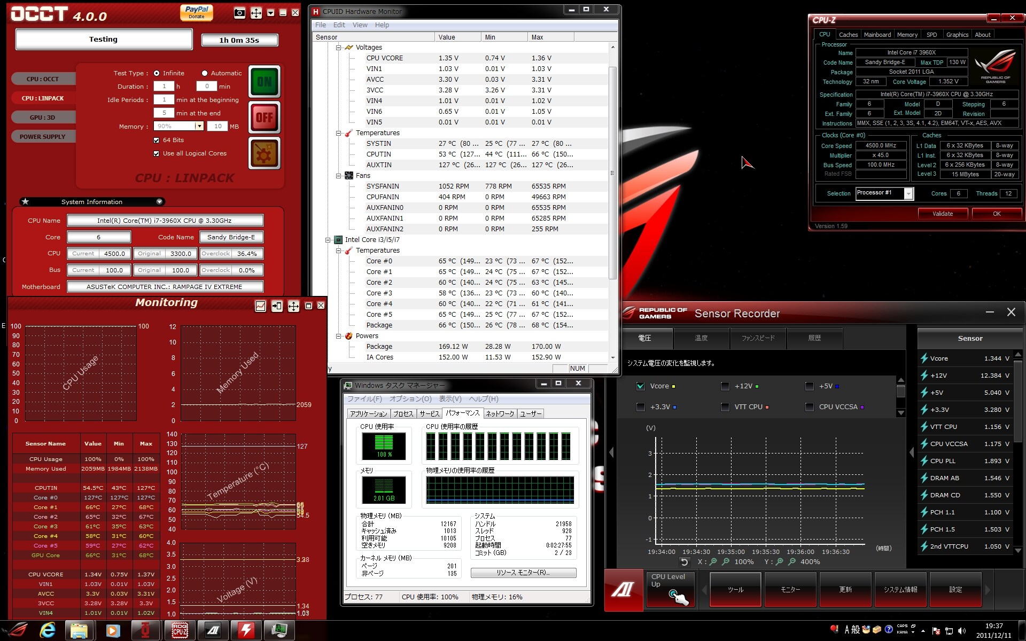1026x641 pixels.
Task: Select Automatic test type radio
Action: coord(205,73)
